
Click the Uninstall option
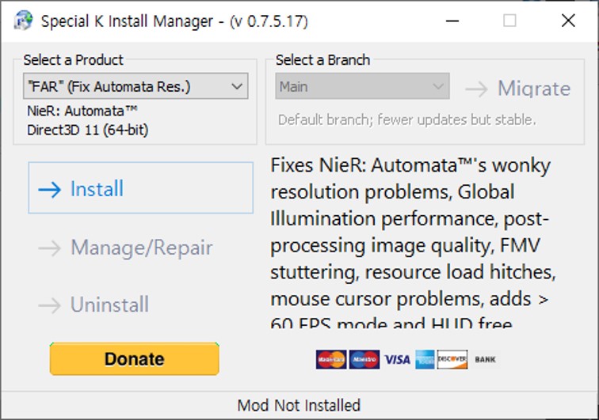click(93, 305)
